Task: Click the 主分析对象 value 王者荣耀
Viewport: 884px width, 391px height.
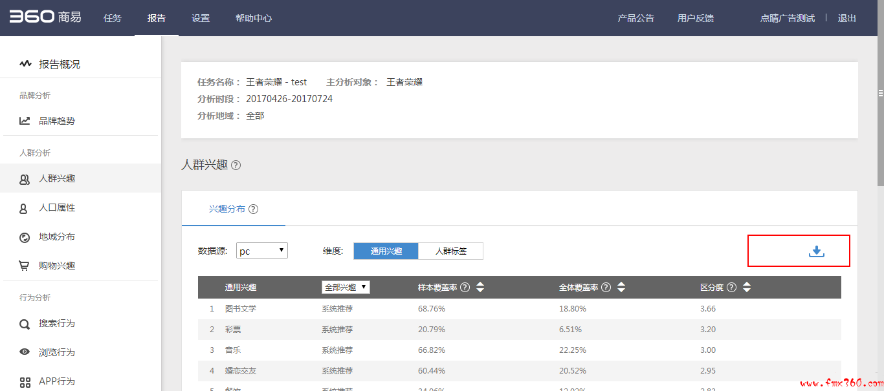Action: click(404, 82)
